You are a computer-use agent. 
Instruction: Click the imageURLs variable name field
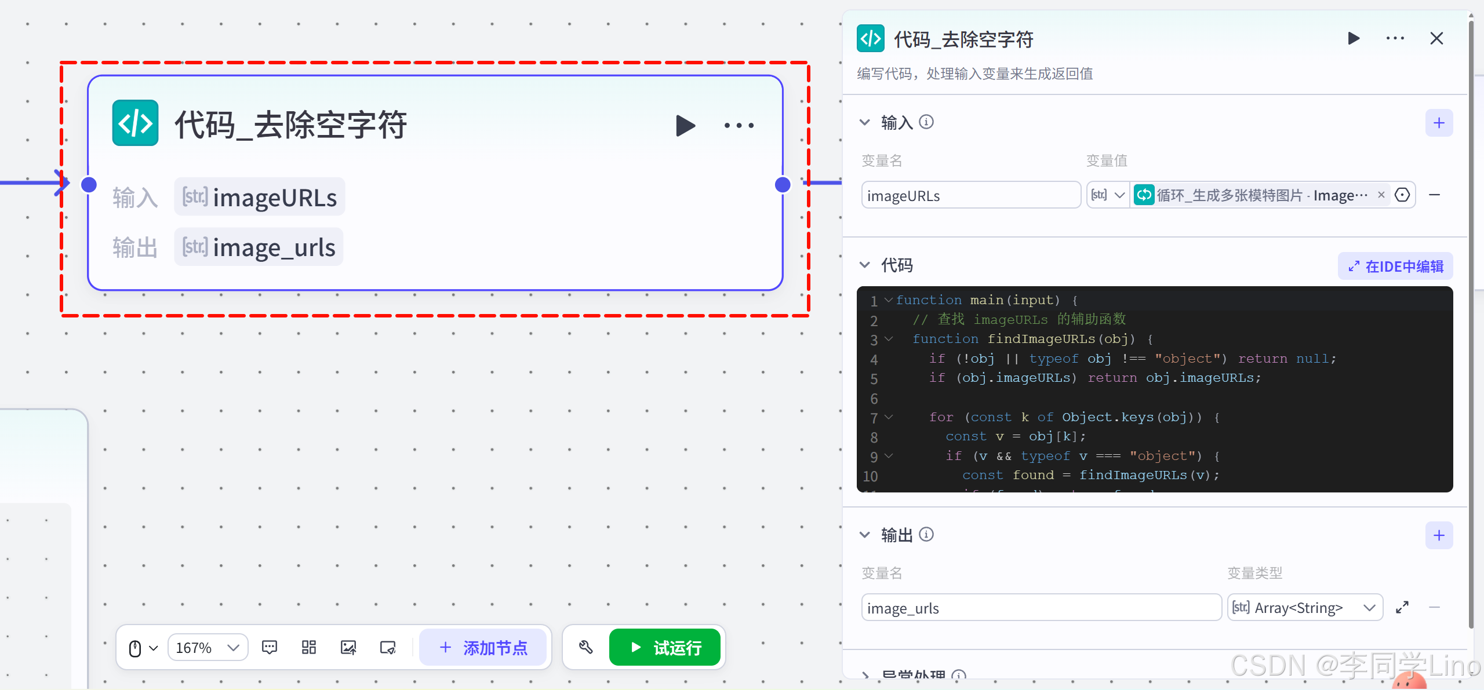pyautogui.click(x=970, y=196)
